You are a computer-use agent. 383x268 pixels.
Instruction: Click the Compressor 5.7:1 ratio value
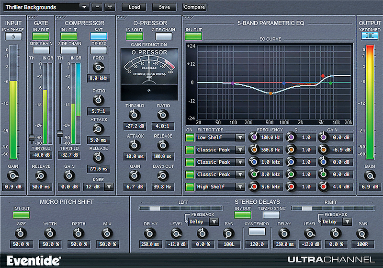[98, 111]
